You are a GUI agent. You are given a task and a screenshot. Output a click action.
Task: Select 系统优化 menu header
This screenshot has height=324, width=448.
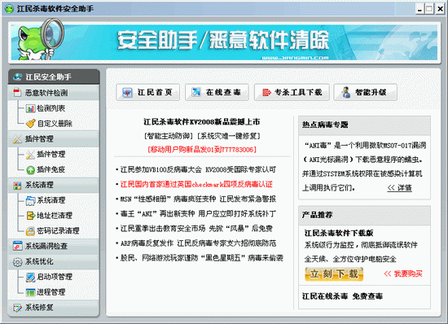tap(54, 261)
